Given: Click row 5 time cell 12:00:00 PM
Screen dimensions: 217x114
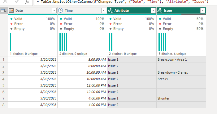Looking at the screenshot, I should [82, 86].
